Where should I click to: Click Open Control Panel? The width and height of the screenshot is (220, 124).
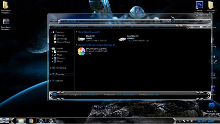point(164,27)
